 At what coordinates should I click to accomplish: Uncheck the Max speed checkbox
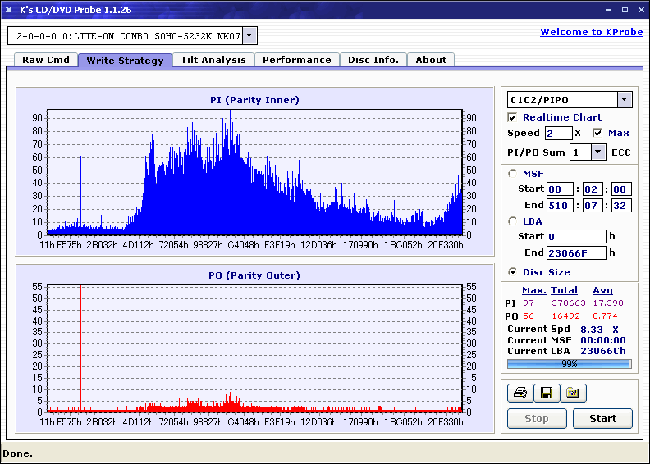(597, 133)
